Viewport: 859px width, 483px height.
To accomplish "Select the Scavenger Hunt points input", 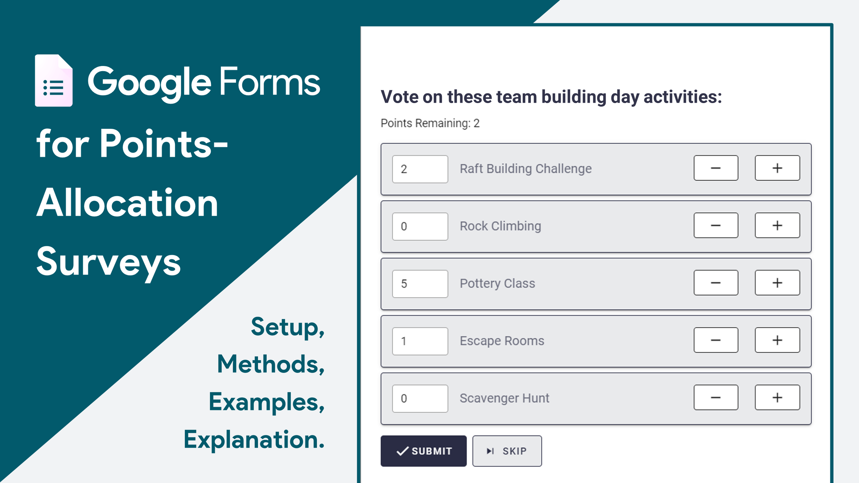I will click(420, 398).
